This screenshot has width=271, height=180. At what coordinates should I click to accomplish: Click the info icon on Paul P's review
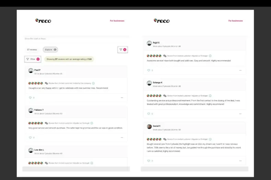(93, 83)
